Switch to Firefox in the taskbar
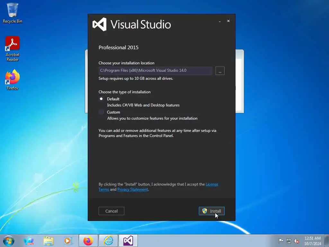Image resolution: width=329 pixels, height=247 pixels. (88, 241)
